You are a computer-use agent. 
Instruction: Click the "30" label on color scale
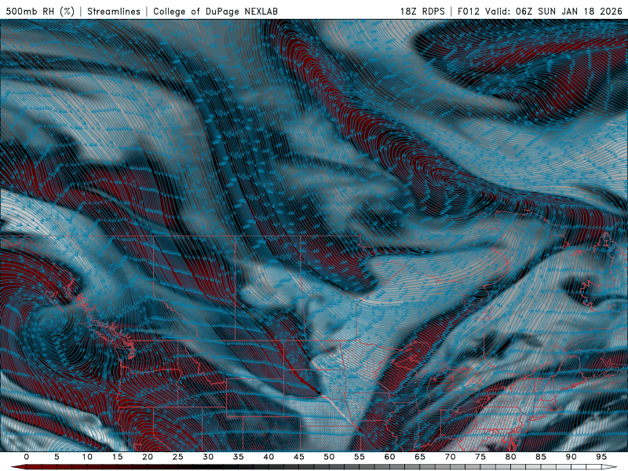(x=208, y=457)
